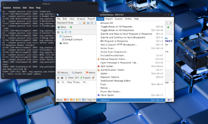
Task: Open Actions menu in terminal window
Action: 17,8
